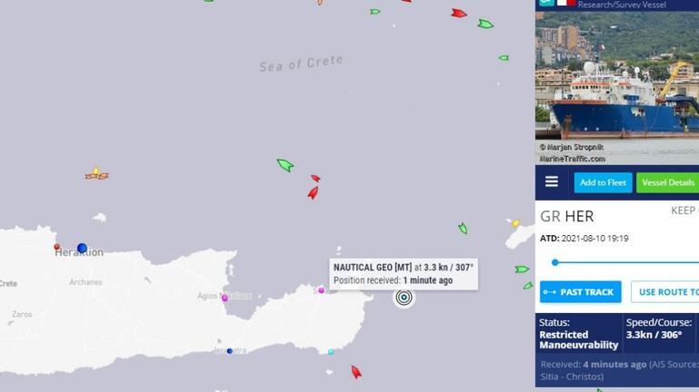Image resolution: width=699 pixels, height=392 pixels.
Task: Click the magenta marker at Sitia
Action: [322, 290]
